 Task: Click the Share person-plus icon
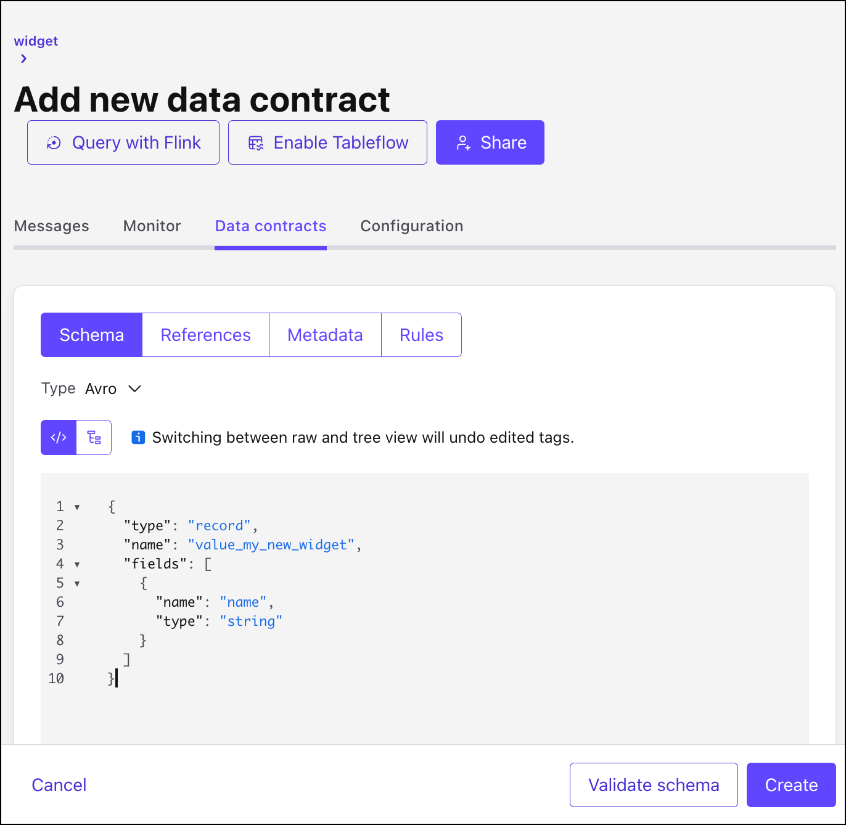464,143
